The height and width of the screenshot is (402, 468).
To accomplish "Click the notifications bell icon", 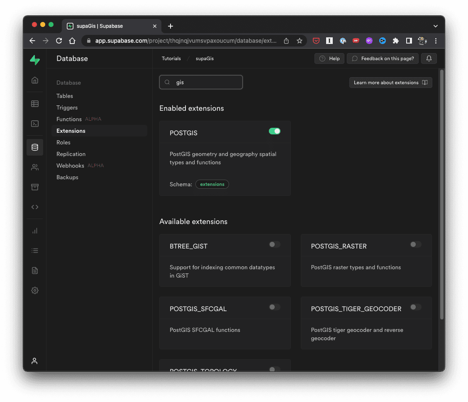I will 429,58.
